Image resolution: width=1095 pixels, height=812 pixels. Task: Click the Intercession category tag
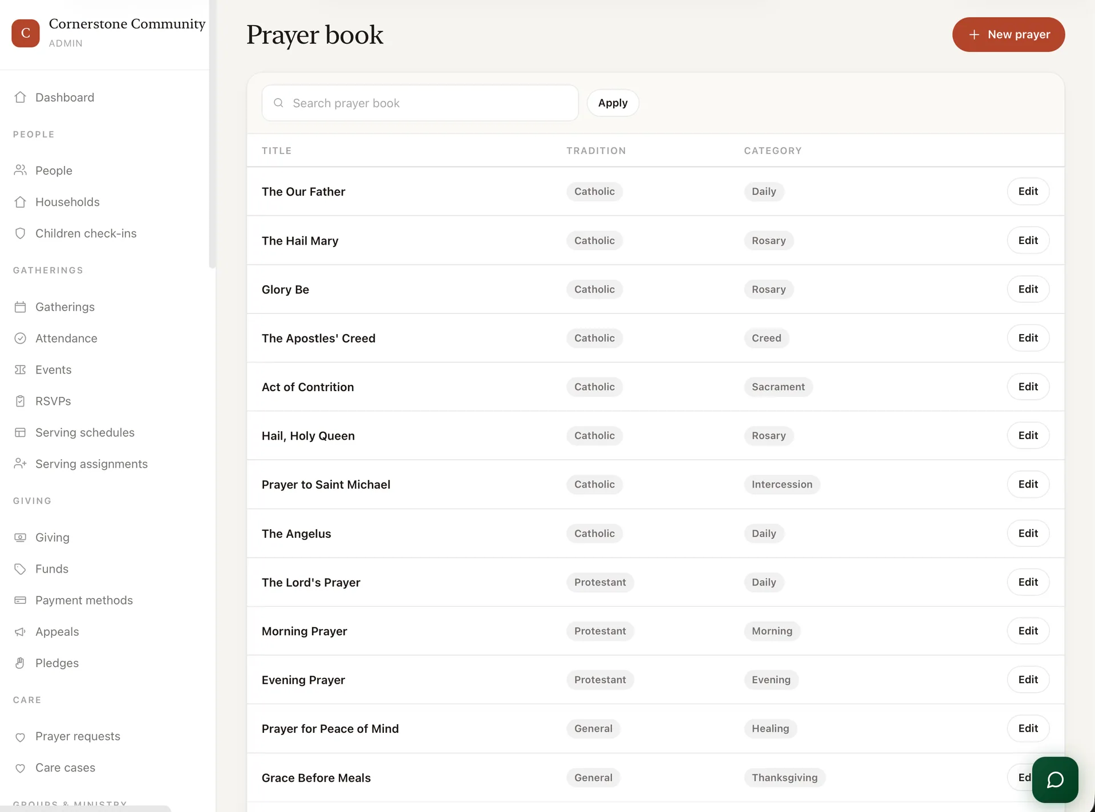[x=782, y=484]
